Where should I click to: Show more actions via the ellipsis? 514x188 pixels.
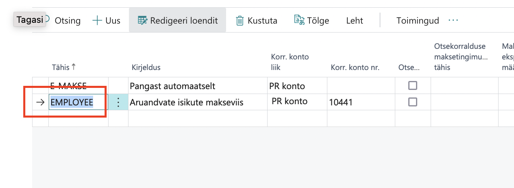point(453,20)
